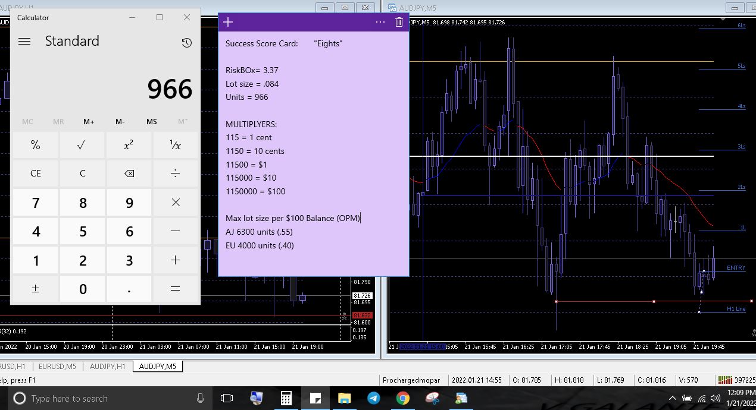Delete the sticky note with trash icon
The height and width of the screenshot is (410, 756).
pyautogui.click(x=399, y=23)
